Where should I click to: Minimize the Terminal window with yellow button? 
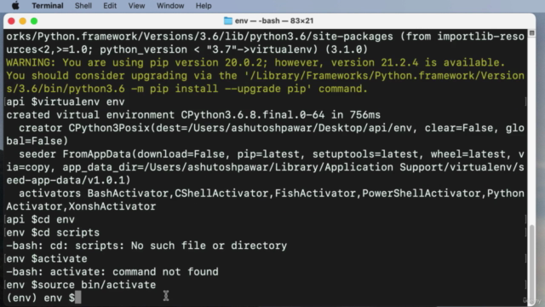click(23, 21)
